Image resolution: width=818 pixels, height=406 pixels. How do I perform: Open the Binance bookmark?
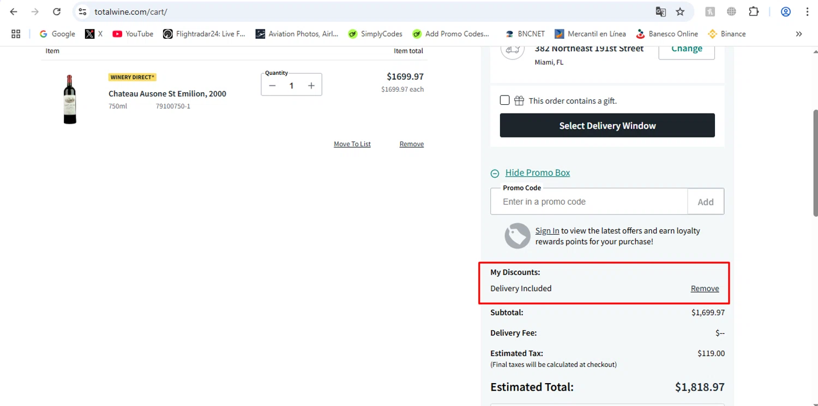(726, 34)
